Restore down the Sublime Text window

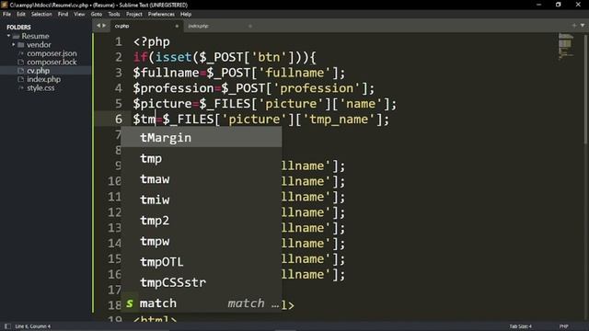pyautogui.click(x=559, y=5)
